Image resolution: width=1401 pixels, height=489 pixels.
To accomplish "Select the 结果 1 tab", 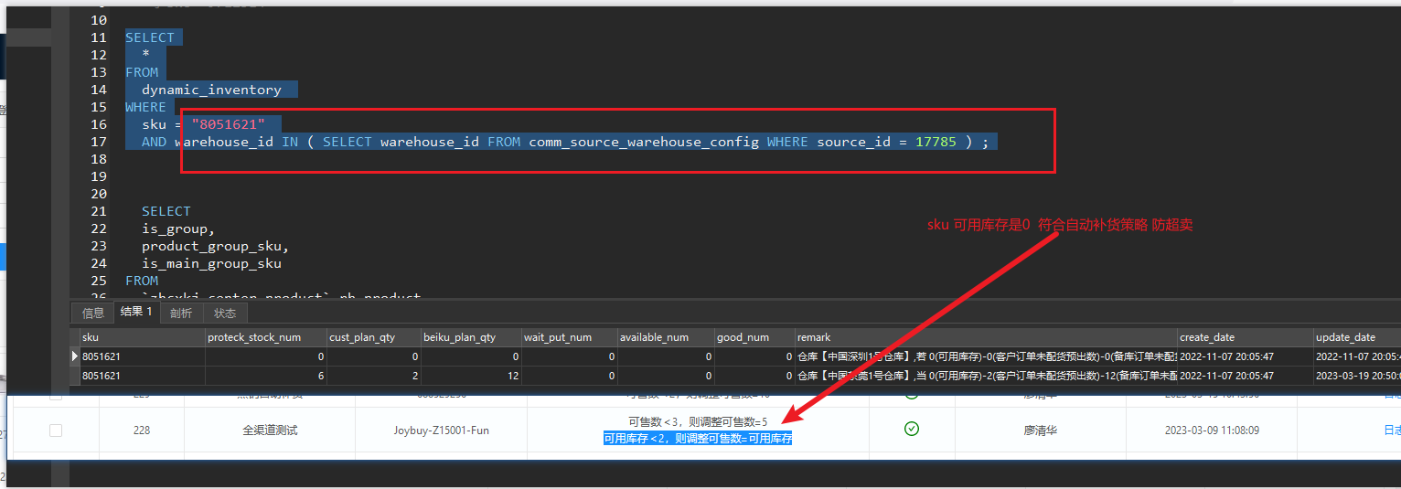I will click(136, 313).
